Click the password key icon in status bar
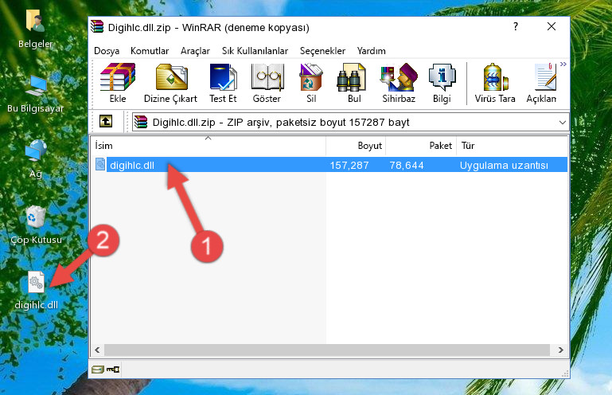 (x=113, y=369)
